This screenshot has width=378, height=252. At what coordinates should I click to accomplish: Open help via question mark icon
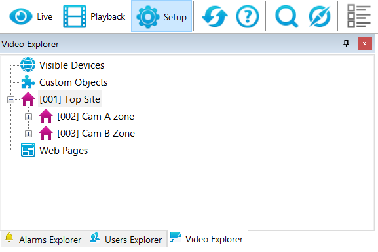248,16
